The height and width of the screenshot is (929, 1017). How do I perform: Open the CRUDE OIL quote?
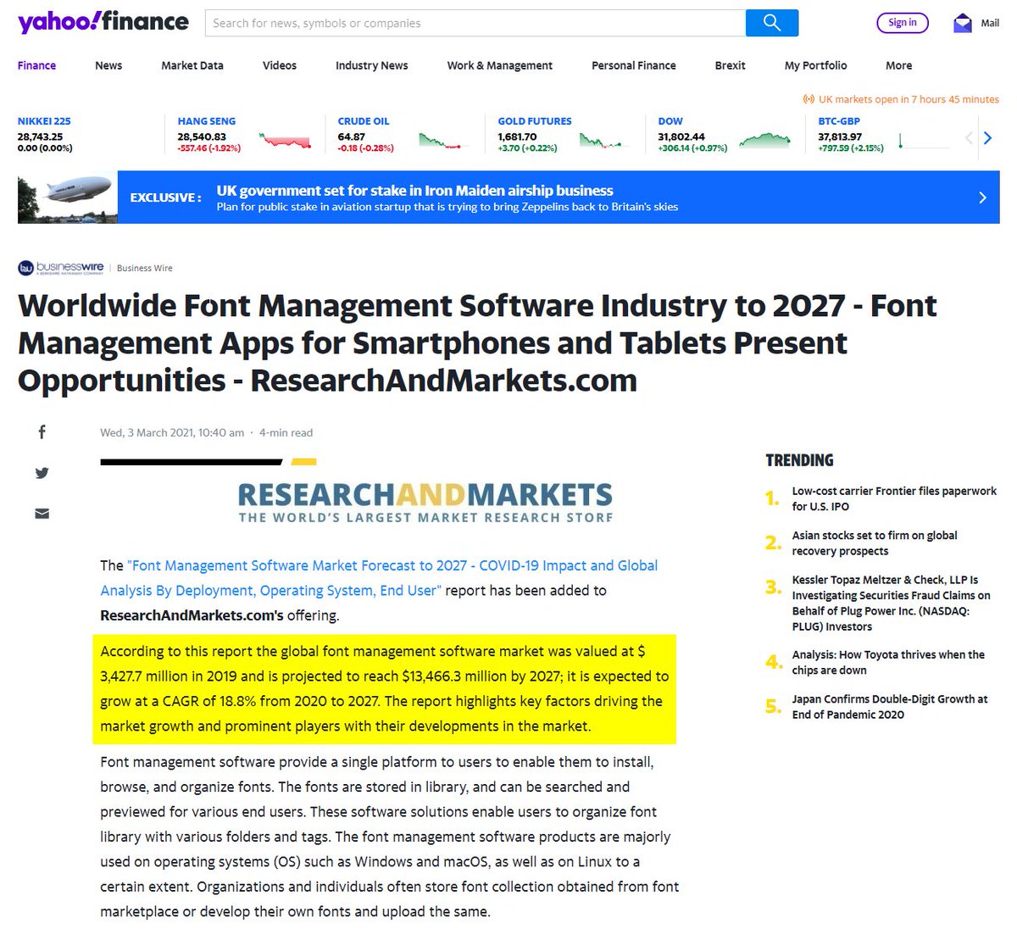(364, 121)
